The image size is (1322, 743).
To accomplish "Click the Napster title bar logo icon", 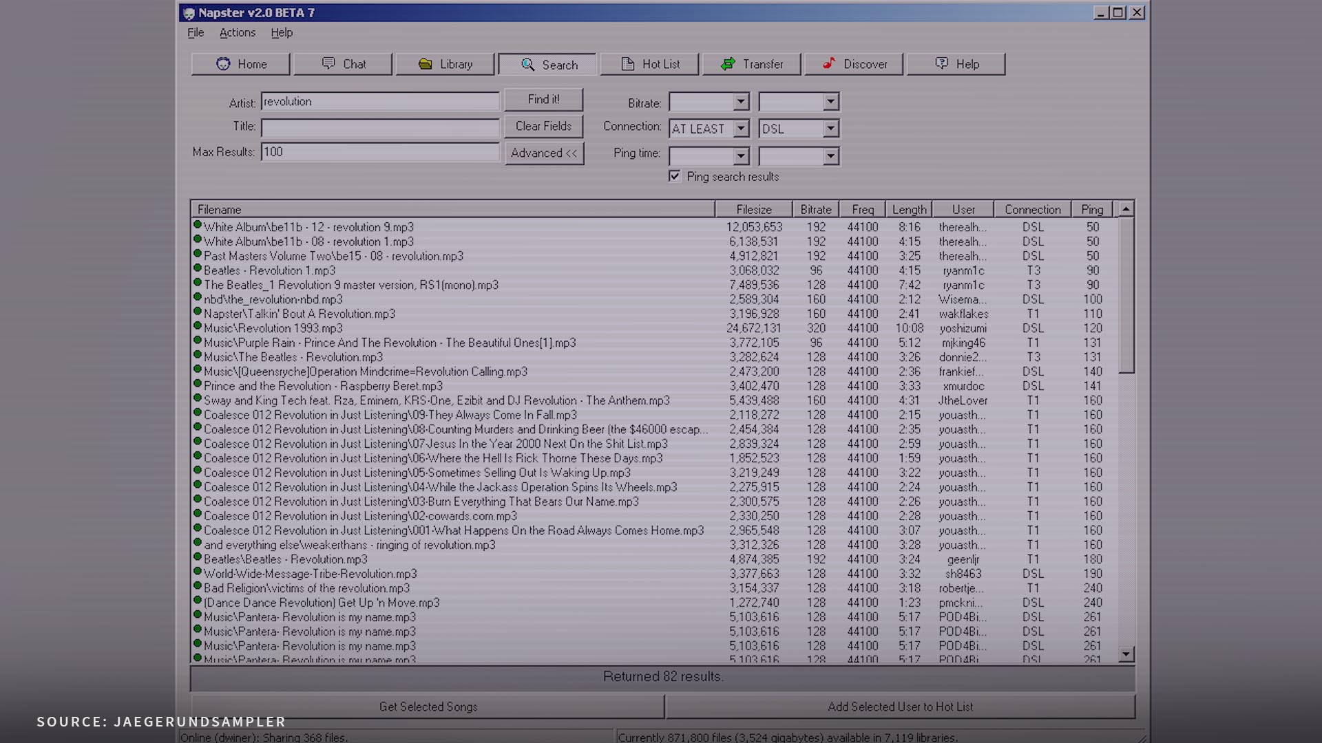I will click(189, 13).
